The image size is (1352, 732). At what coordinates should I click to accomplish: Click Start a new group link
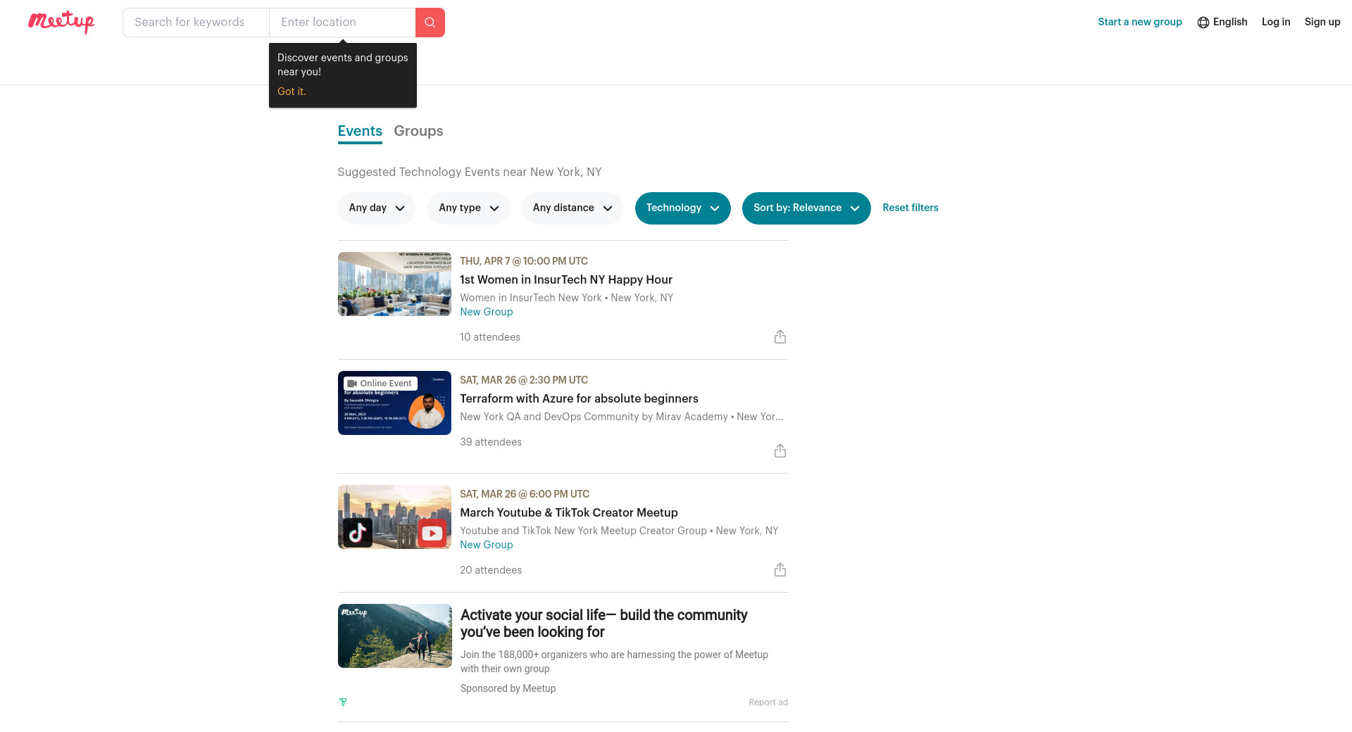click(1139, 23)
